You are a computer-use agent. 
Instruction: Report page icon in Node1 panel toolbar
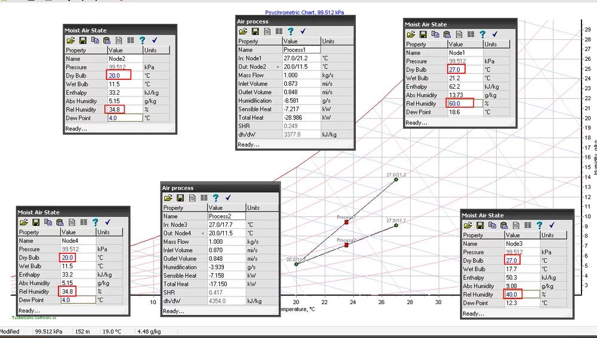point(459,34)
